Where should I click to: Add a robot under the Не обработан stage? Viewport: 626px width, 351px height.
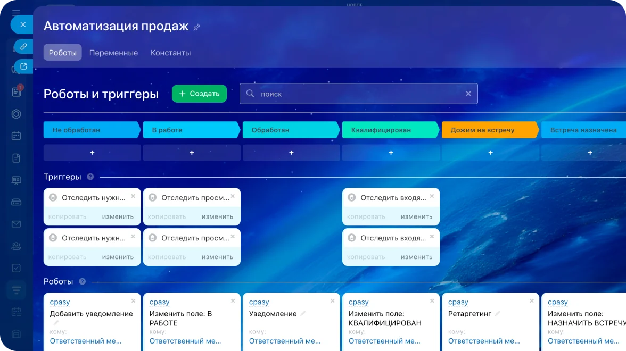tap(92, 153)
